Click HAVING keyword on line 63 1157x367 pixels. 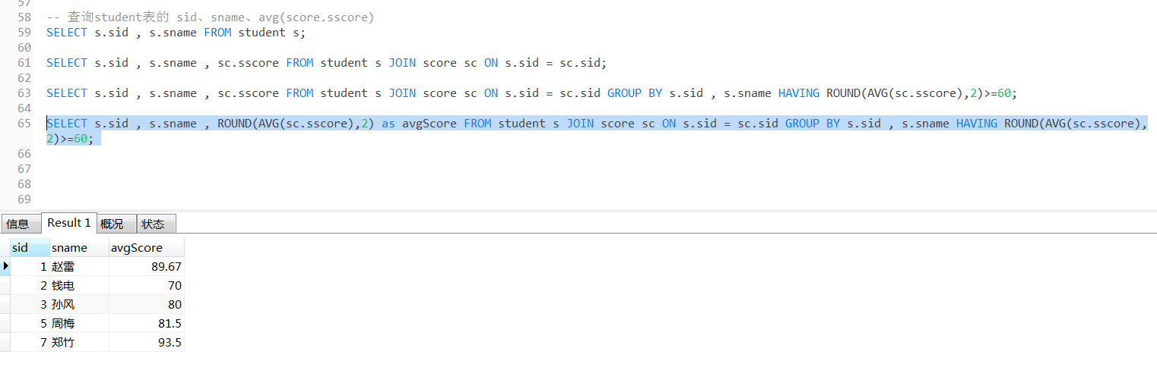[x=798, y=93]
